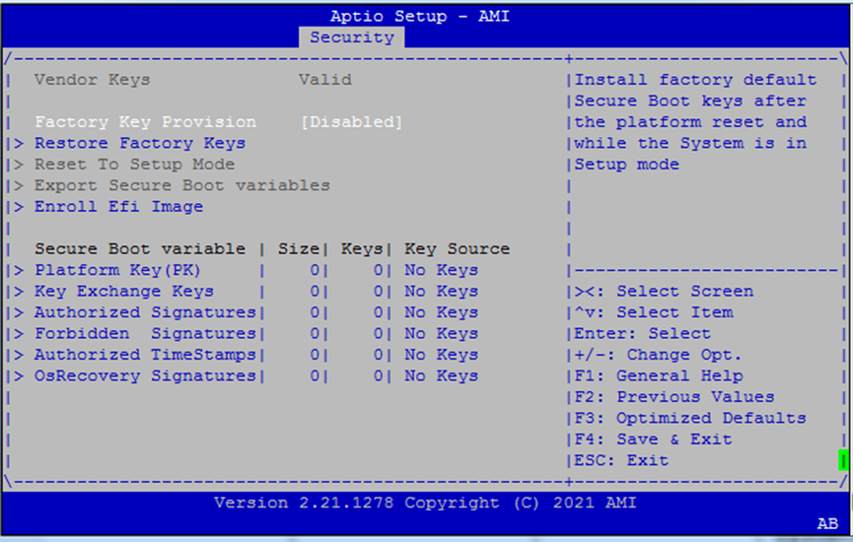This screenshot has width=853, height=542.
Task: Click the Vendor Keys 'Valid' value
Action: click(324, 80)
